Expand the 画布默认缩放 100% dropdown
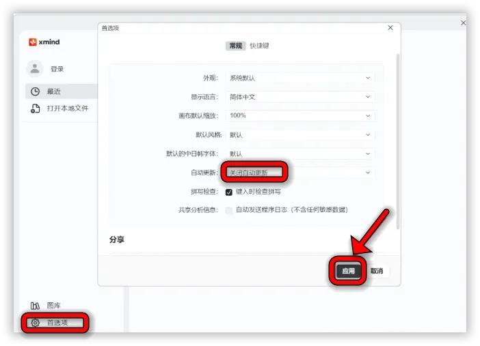480x346 pixels. pos(300,117)
